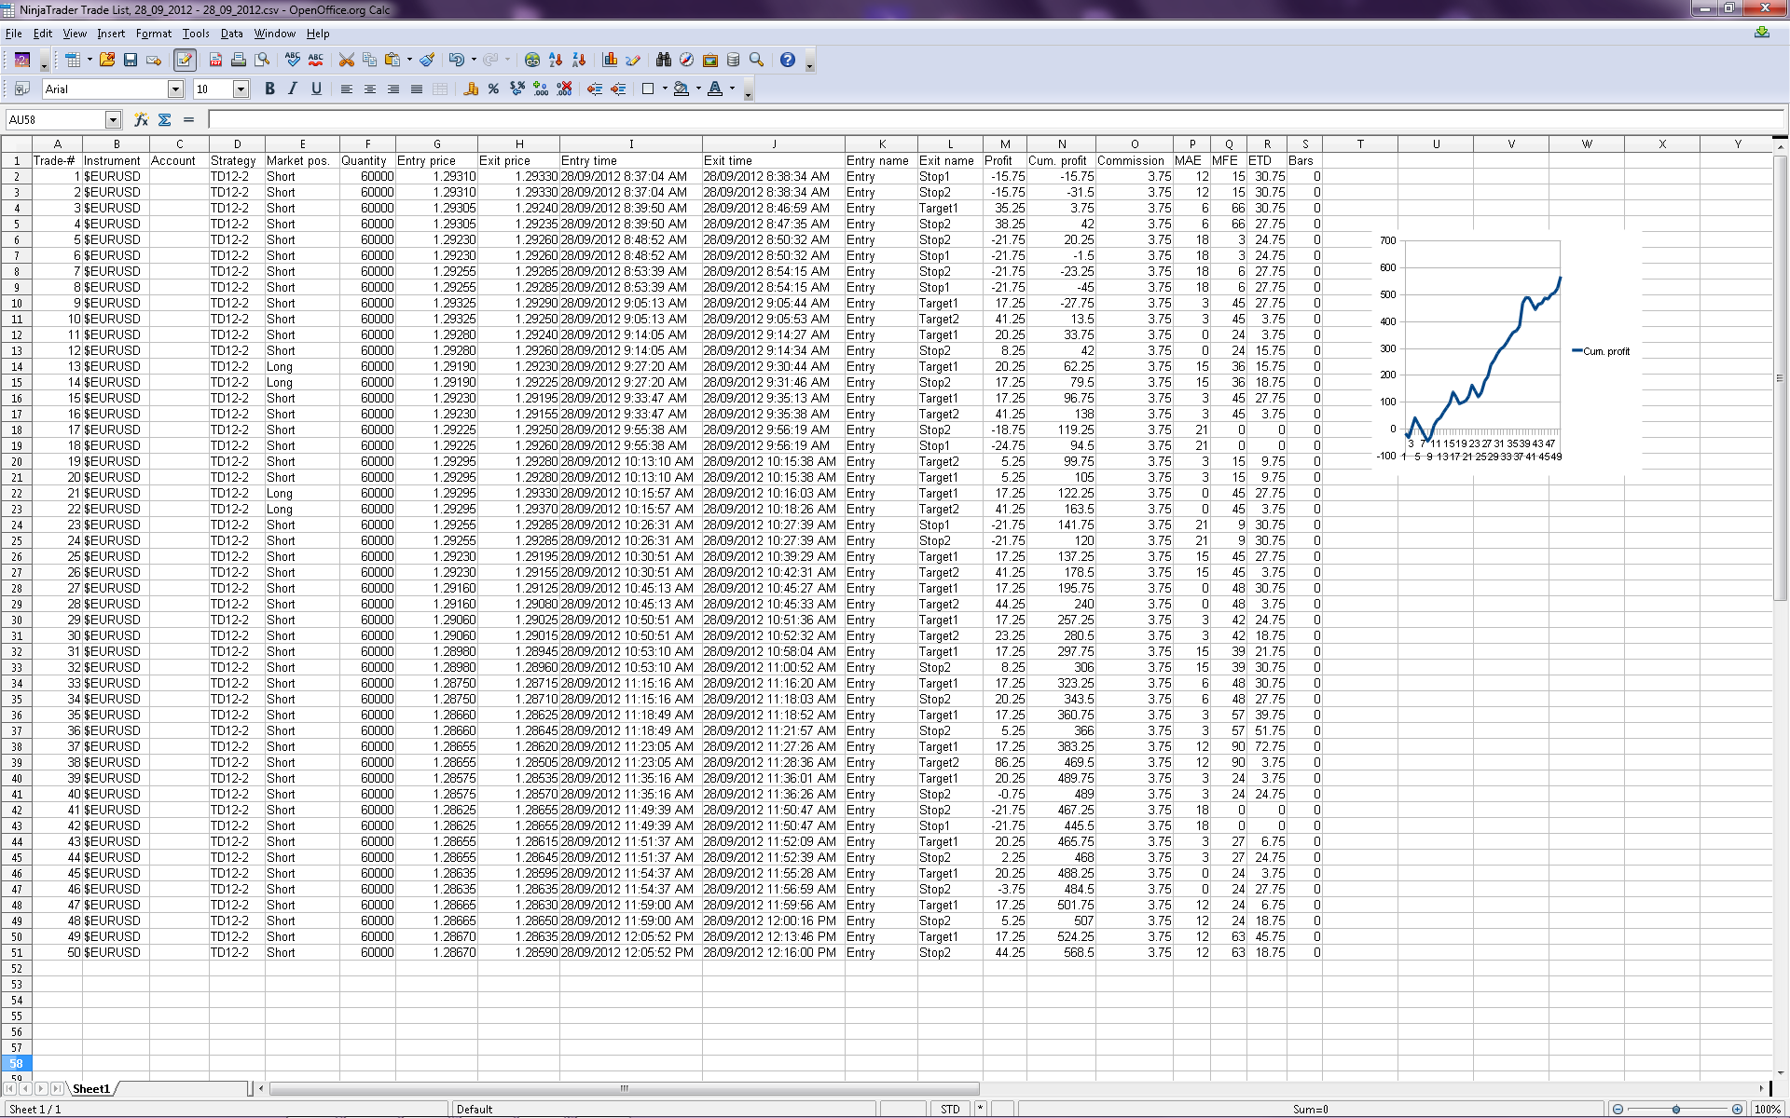Screen dimensions: 1790x1118
Task: Export directly as PDF
Action: click(215, 60)
